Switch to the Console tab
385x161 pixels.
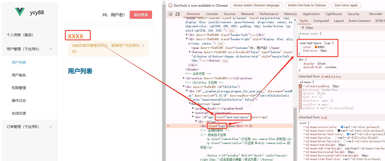pyautogui.click(x=212, y=14)
